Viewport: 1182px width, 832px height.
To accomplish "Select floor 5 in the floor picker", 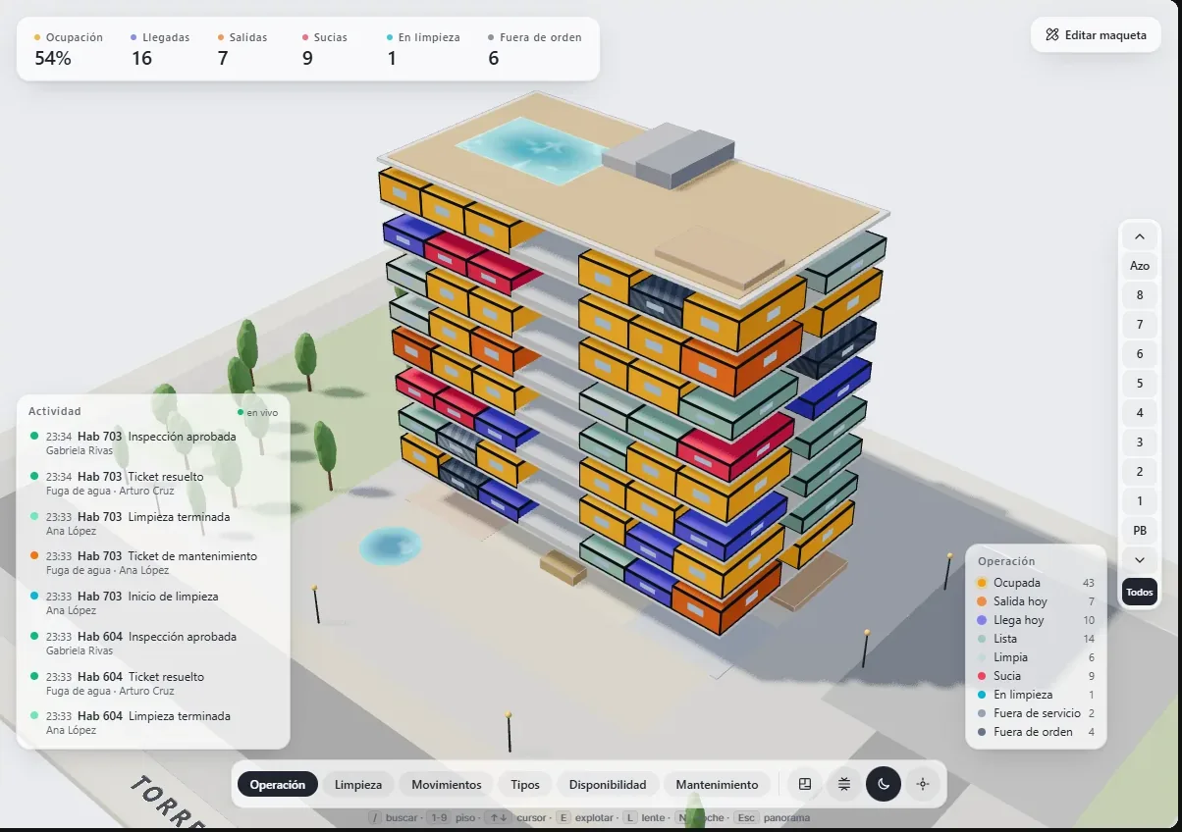I will (1140, 384).
